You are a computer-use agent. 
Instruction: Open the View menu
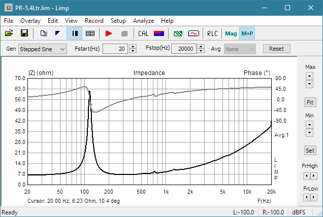[71, 21]
